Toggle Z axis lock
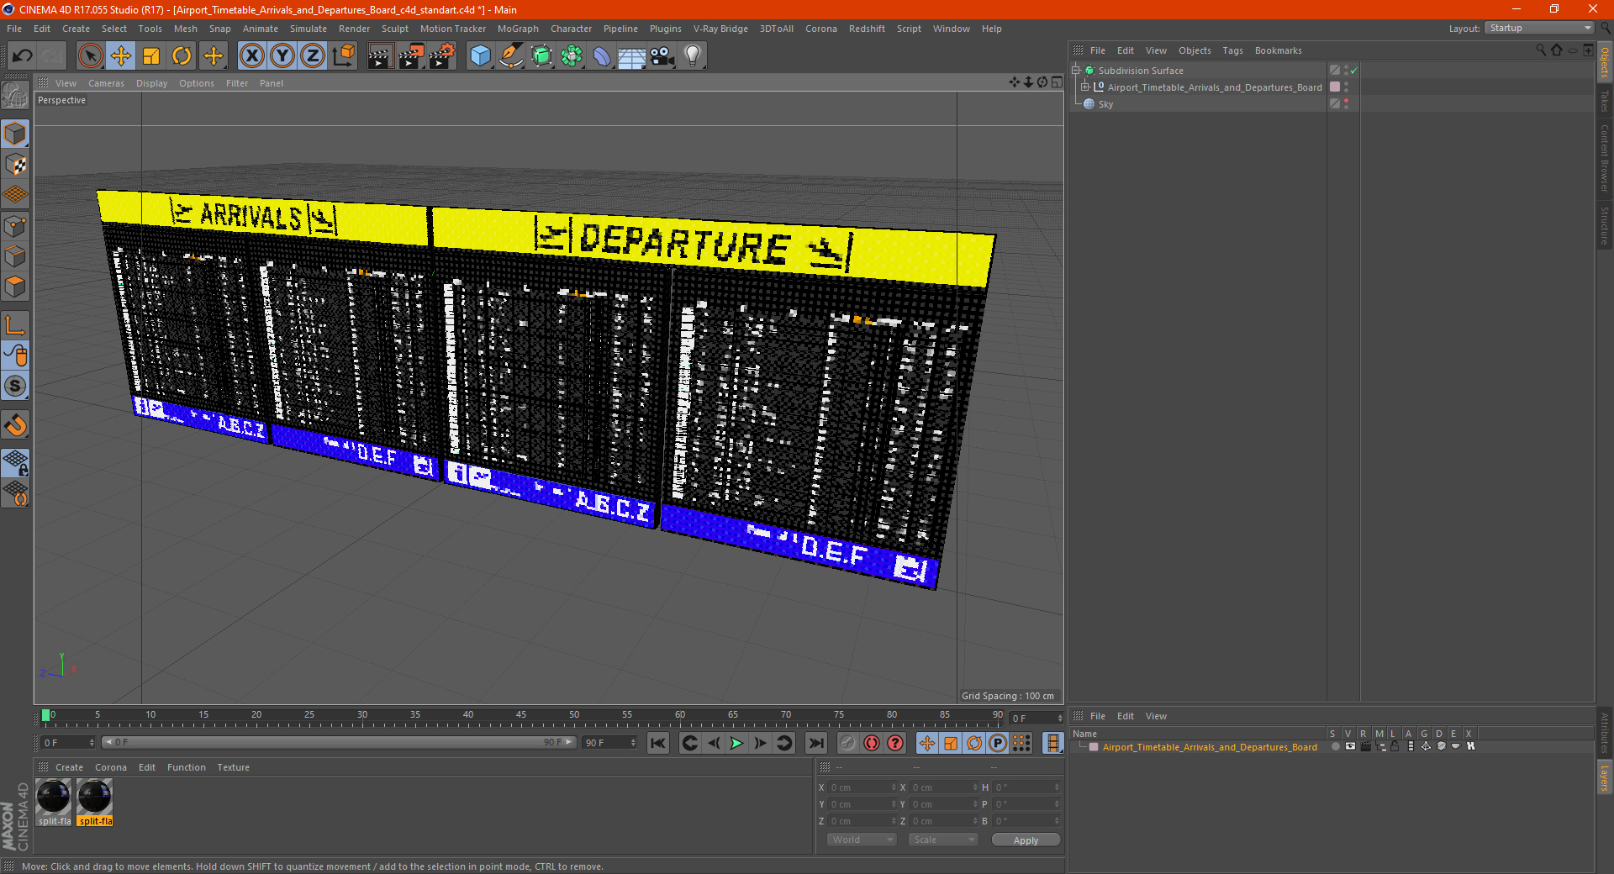The height and width of the screenshot is (874, 1614). [x=313, y=56]
